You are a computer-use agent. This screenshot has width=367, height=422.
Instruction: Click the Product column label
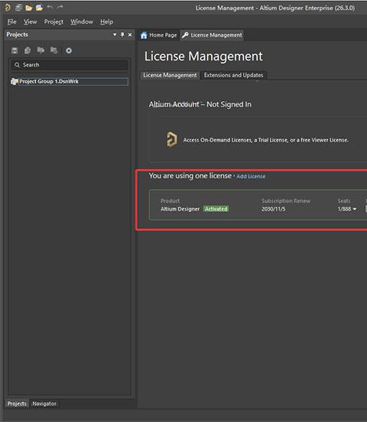pyautogui.click(x=170, y=201)
